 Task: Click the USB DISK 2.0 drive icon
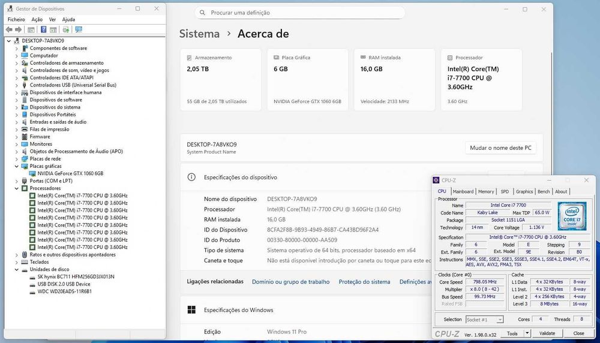pyautogui.click(x=32, y=284)
